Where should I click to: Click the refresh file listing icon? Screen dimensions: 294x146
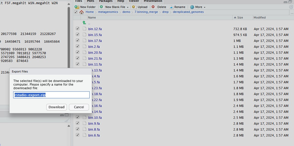pos(291,7)
